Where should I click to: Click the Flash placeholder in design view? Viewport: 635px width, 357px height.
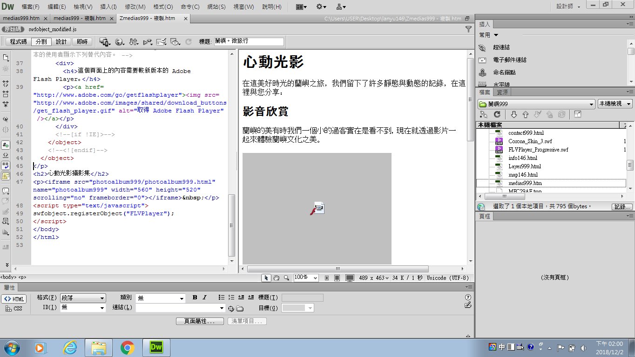(317, 208)
